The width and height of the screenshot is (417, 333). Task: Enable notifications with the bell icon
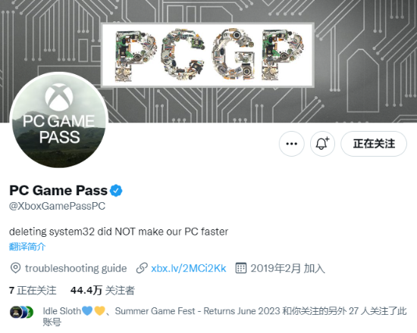[322, 144]
